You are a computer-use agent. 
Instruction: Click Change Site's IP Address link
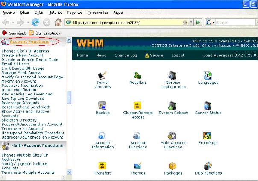pyautogui.click(x=25, y=51)
